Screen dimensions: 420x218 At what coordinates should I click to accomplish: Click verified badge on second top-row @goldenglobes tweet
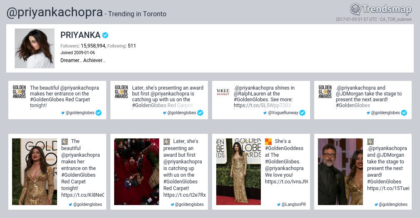pyautogui.click(x=200, y=113)
